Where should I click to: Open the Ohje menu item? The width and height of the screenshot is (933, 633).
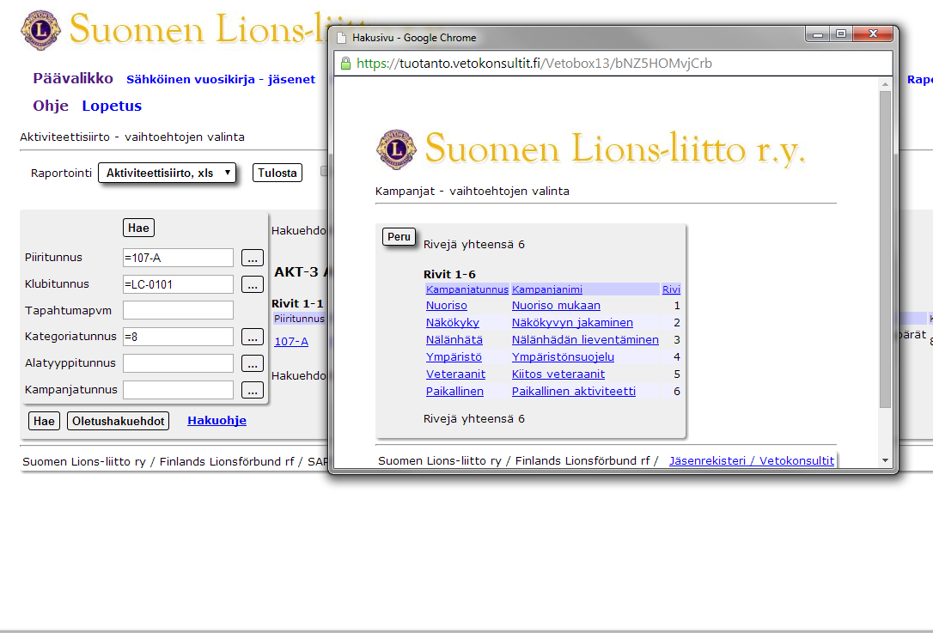[51, 106]
